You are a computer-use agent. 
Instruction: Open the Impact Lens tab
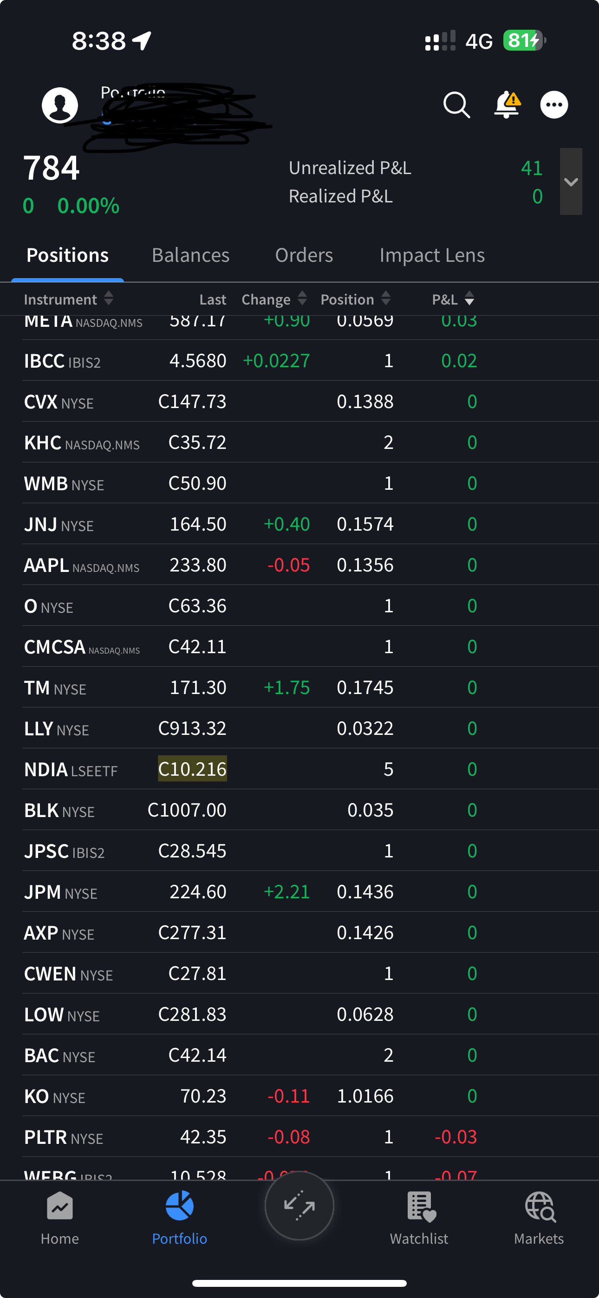(432, 255)
